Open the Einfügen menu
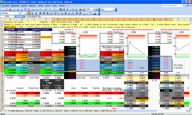Viewport: 192px width, 115px height. tap(32, 6)
